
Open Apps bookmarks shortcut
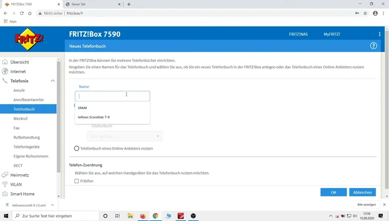(x=10, y=22)
